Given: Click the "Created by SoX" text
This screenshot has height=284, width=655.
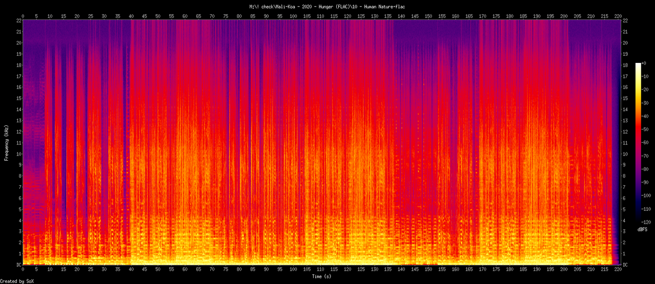Looking at the screenshot, I should pos(18,281).
